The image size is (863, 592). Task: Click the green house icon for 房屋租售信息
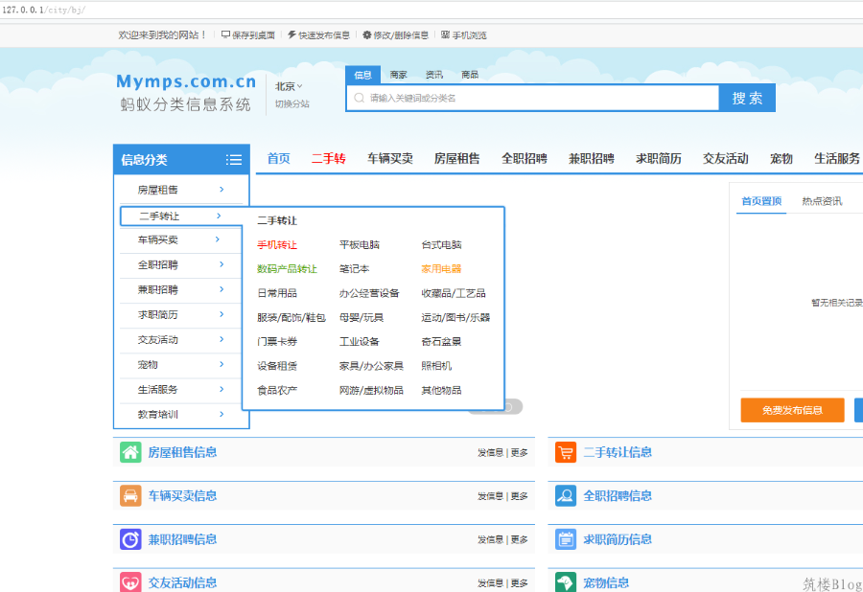[x=130, y=452]
